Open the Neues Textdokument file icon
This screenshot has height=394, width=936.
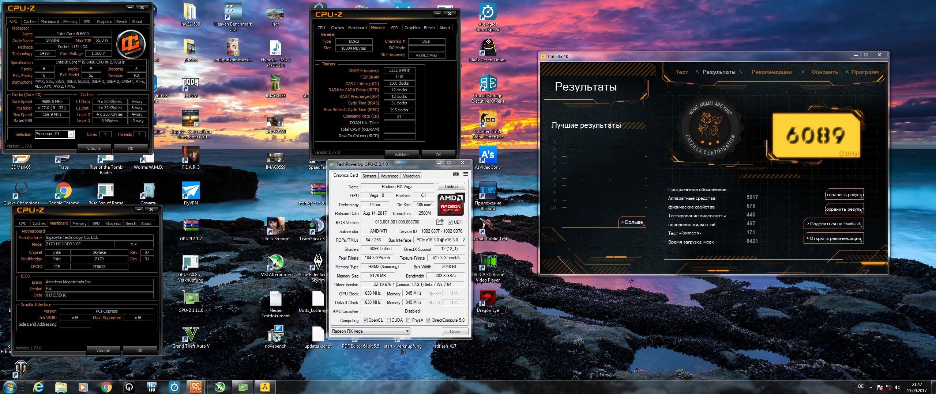275,304
